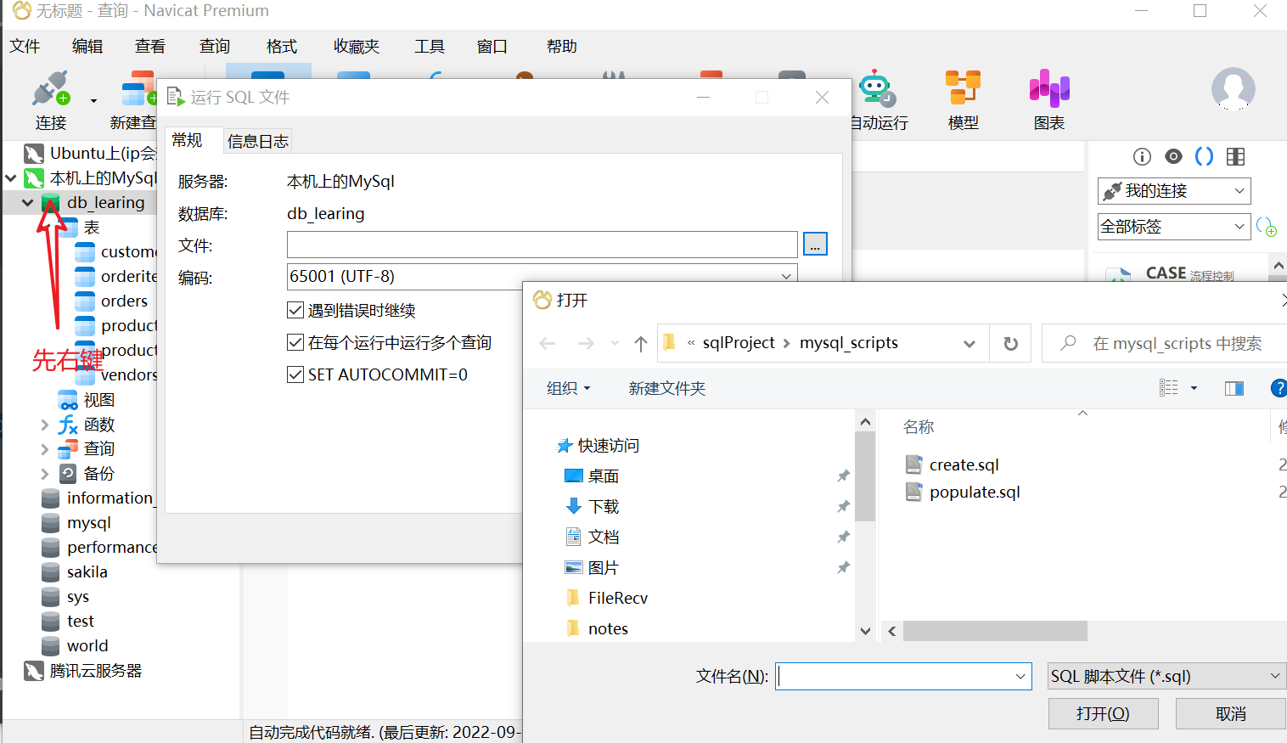Select the sakila database
The height and width of the screenshot is (743, 1287).
pos(87,572)
